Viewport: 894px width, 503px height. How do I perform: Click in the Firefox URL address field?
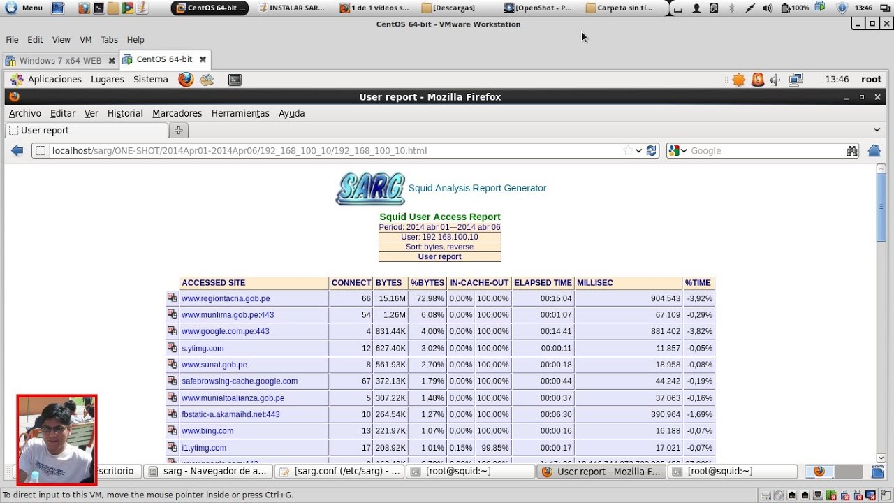pyautogui.click(x=335, y=150)
